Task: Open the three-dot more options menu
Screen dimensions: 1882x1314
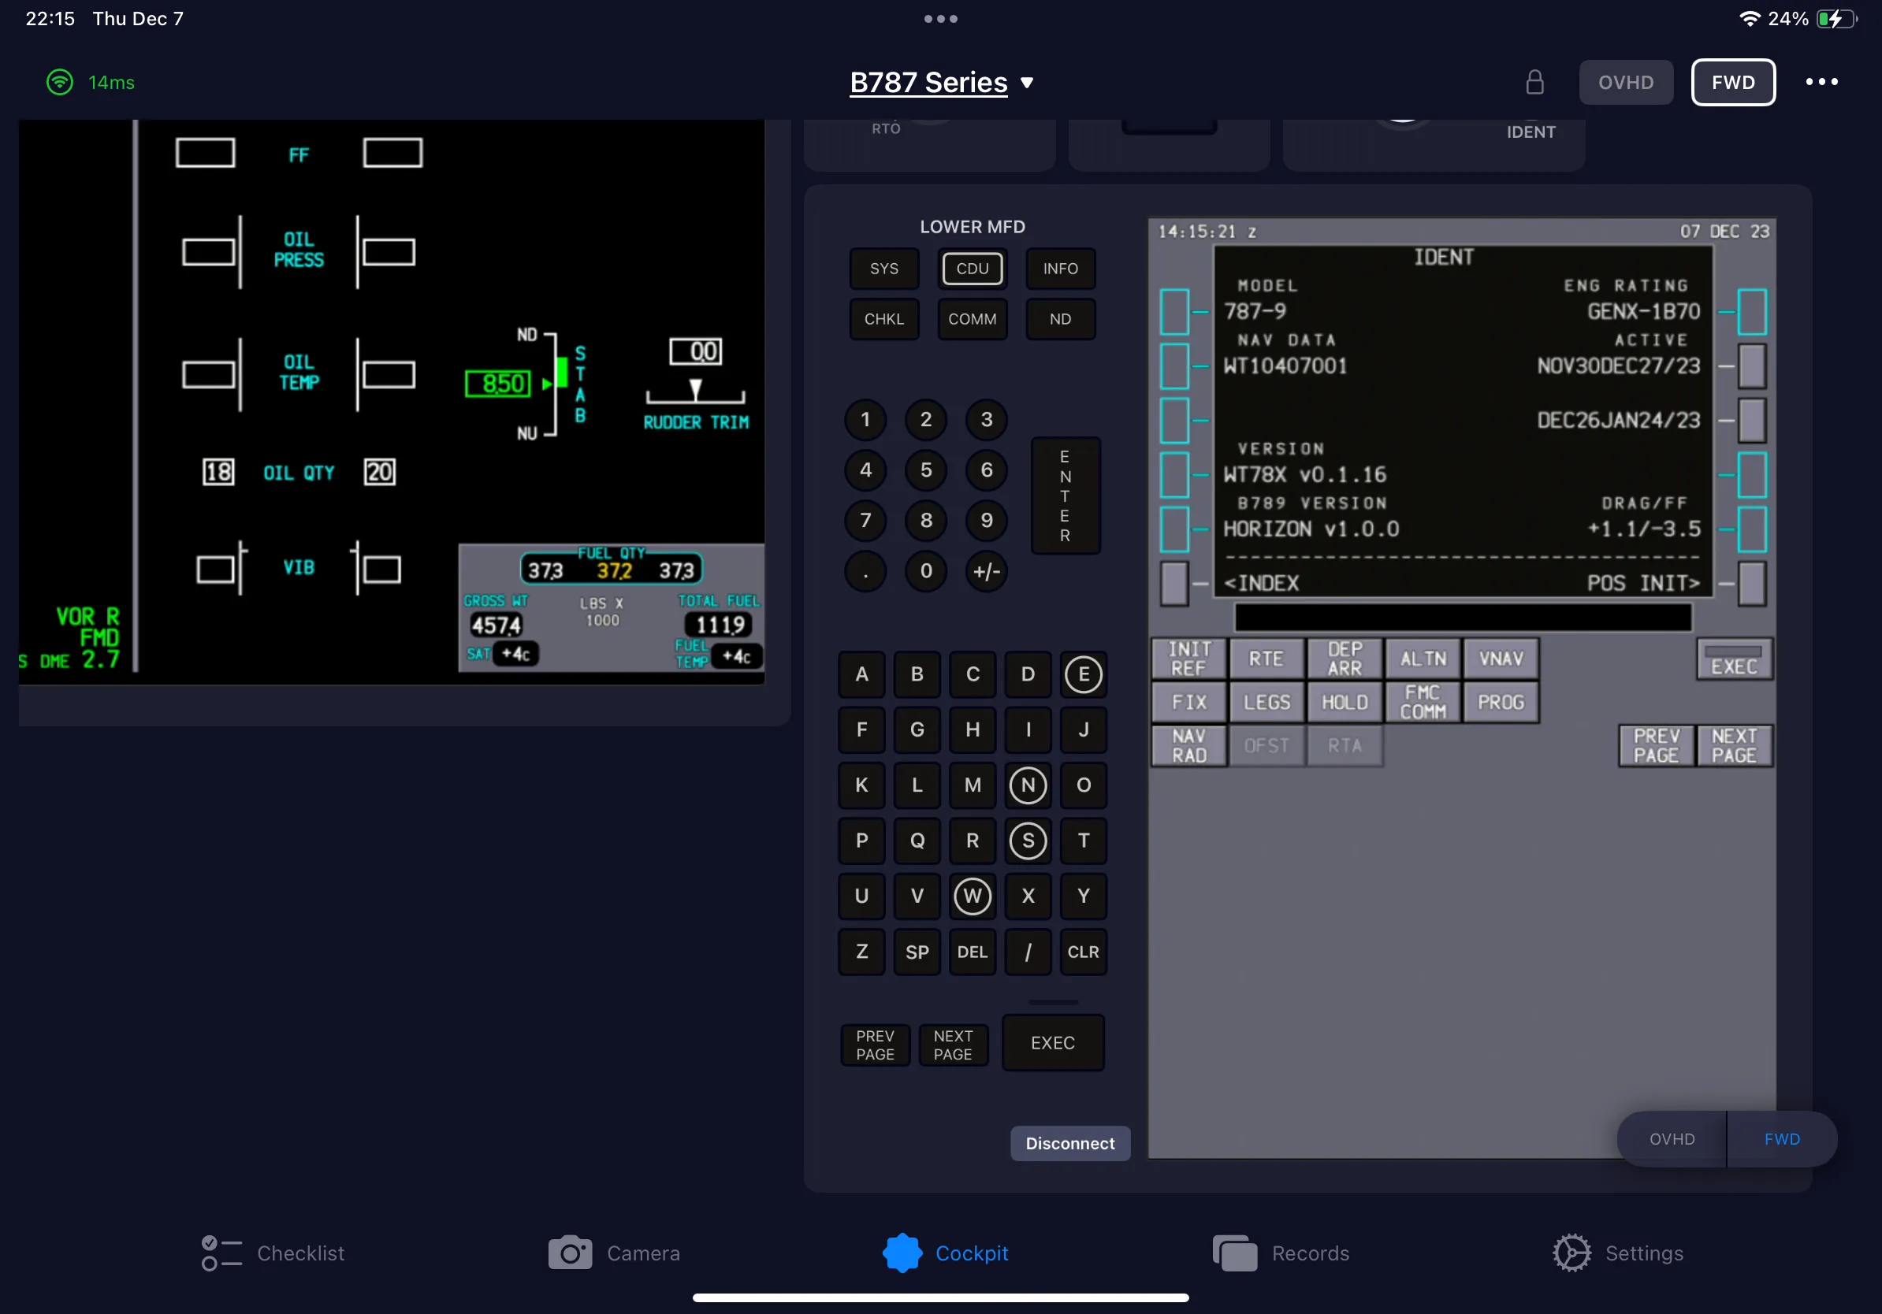Action: pyautogui.click(x=1821, y=82)
